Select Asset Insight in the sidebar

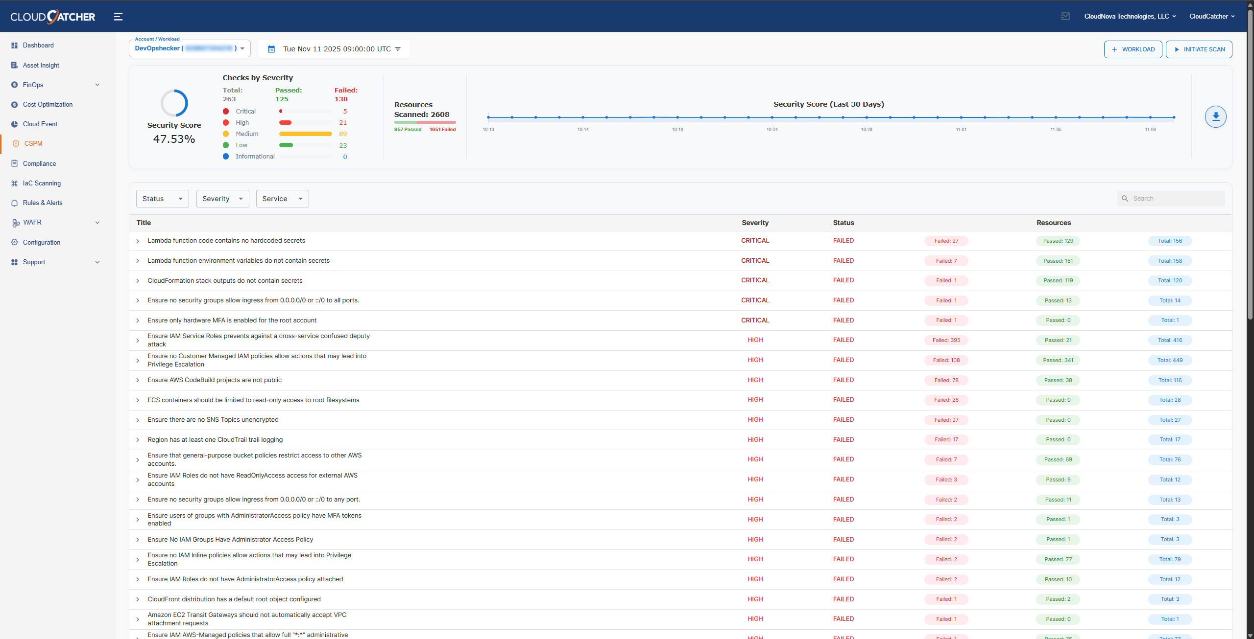41,65
